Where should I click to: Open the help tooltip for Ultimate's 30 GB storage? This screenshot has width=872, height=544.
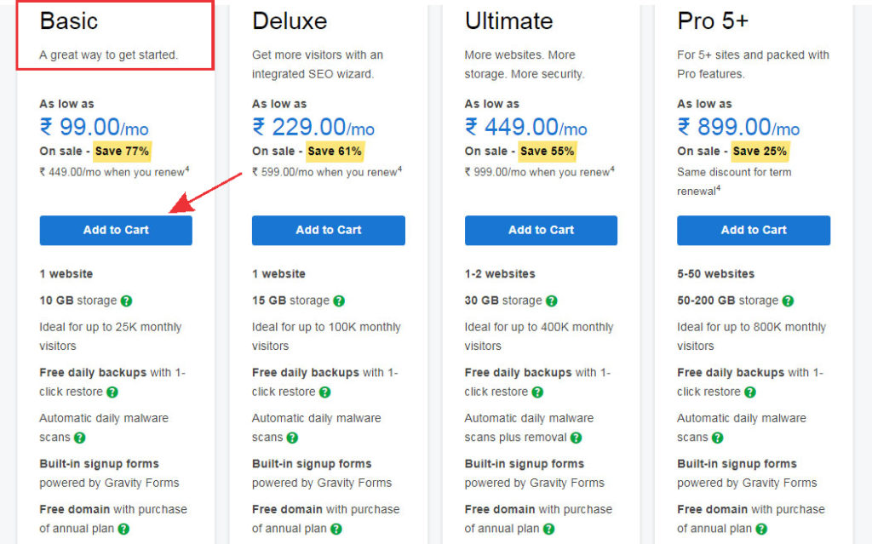pos(552,300)
